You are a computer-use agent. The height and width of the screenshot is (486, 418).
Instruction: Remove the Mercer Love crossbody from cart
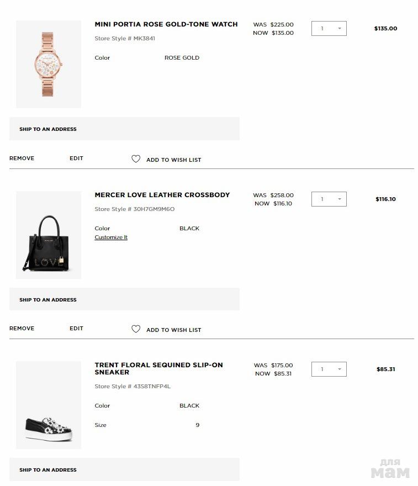point(22,329)
